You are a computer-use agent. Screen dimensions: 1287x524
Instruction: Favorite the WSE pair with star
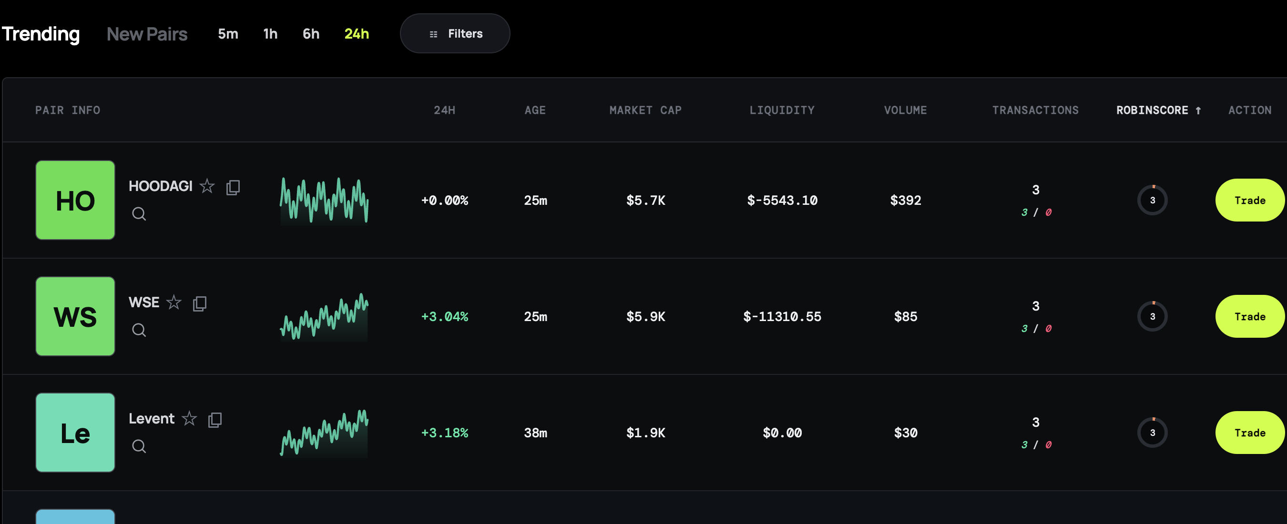174,302
